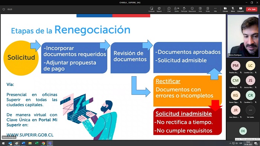Screen dimensions: 260x146
Task: Raise hand with the Participar icon
Action: point(184,9)
